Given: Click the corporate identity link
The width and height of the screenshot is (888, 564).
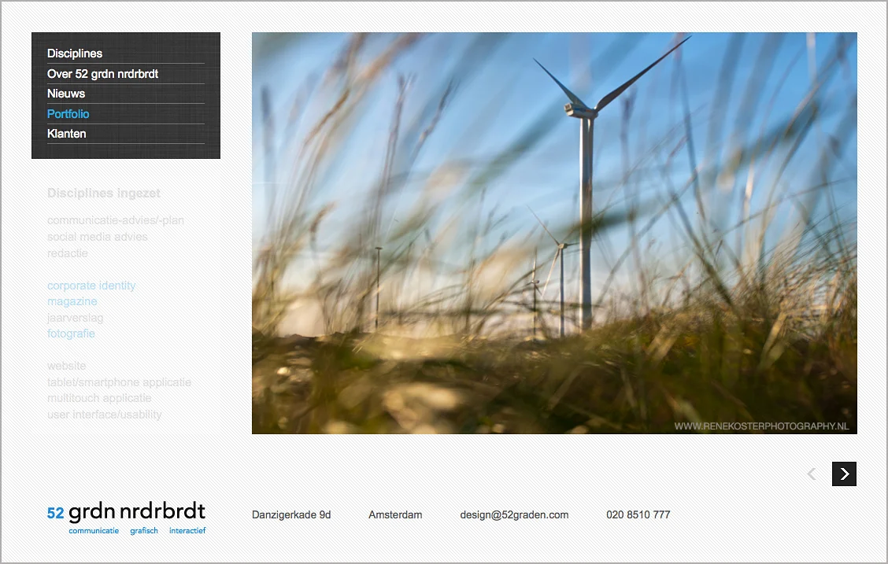Looking at the screenshot, I should pos(91,286).
